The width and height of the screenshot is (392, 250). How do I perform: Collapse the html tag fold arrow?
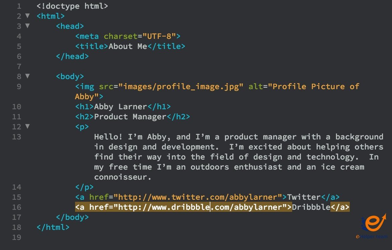click(27, 16)
